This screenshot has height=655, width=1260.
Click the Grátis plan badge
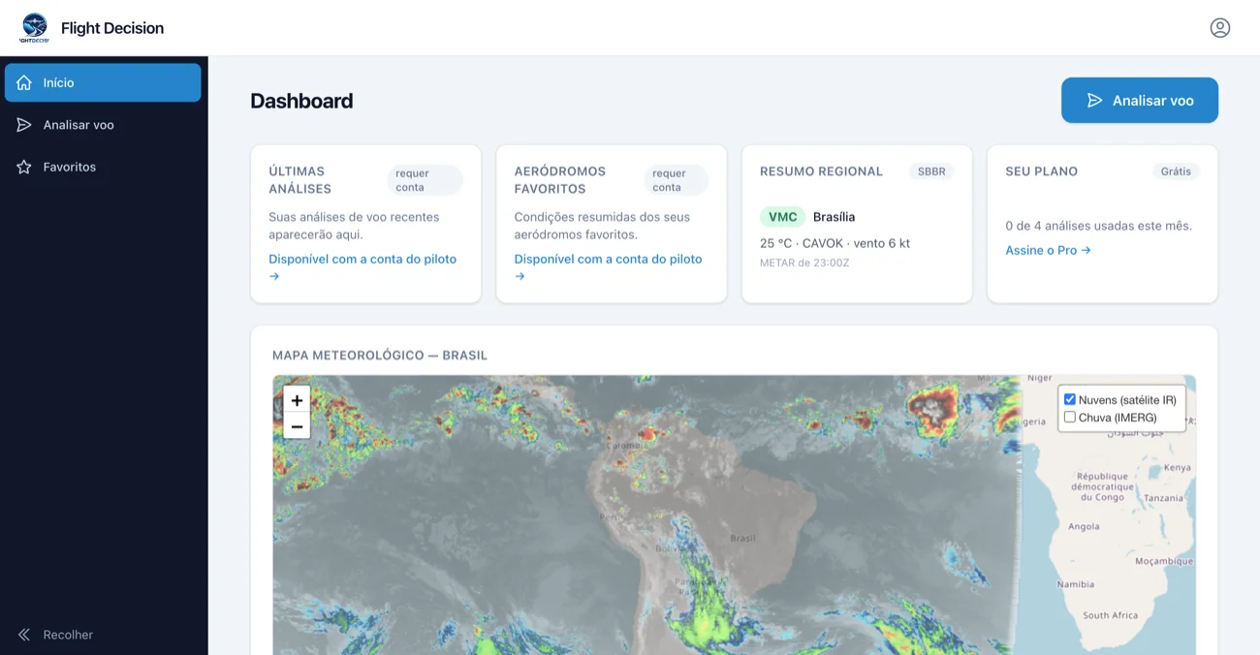[x=1176, y=172]
